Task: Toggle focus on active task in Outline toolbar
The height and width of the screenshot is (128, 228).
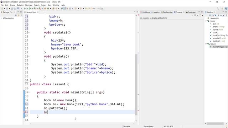Action: (x=210, y=15)
